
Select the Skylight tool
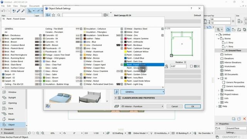pos(12,98)
